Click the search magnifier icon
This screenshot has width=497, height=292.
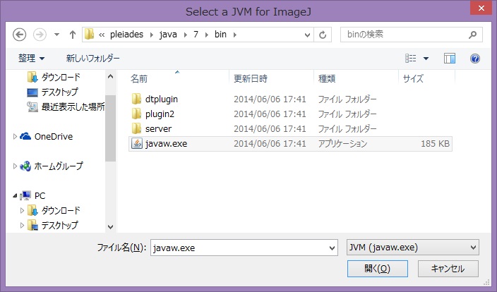[x=472, y=34]
